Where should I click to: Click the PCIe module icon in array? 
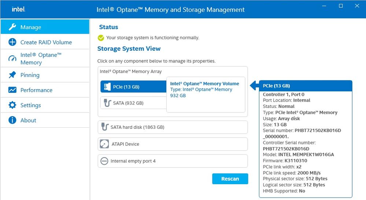tap(107, 87)
